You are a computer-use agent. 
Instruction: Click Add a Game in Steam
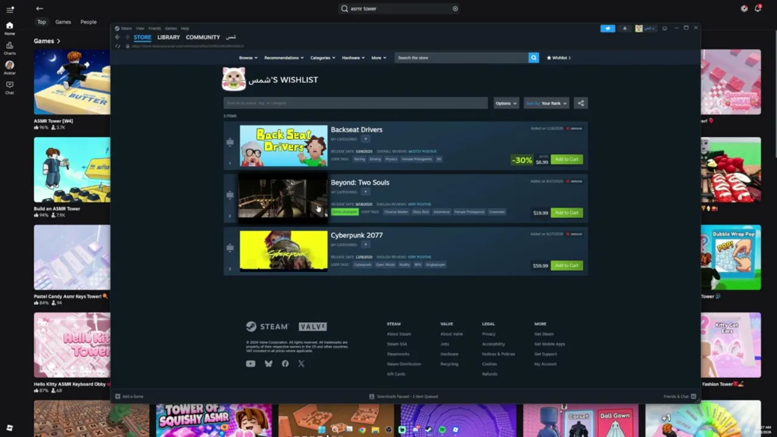coord(129,396)
